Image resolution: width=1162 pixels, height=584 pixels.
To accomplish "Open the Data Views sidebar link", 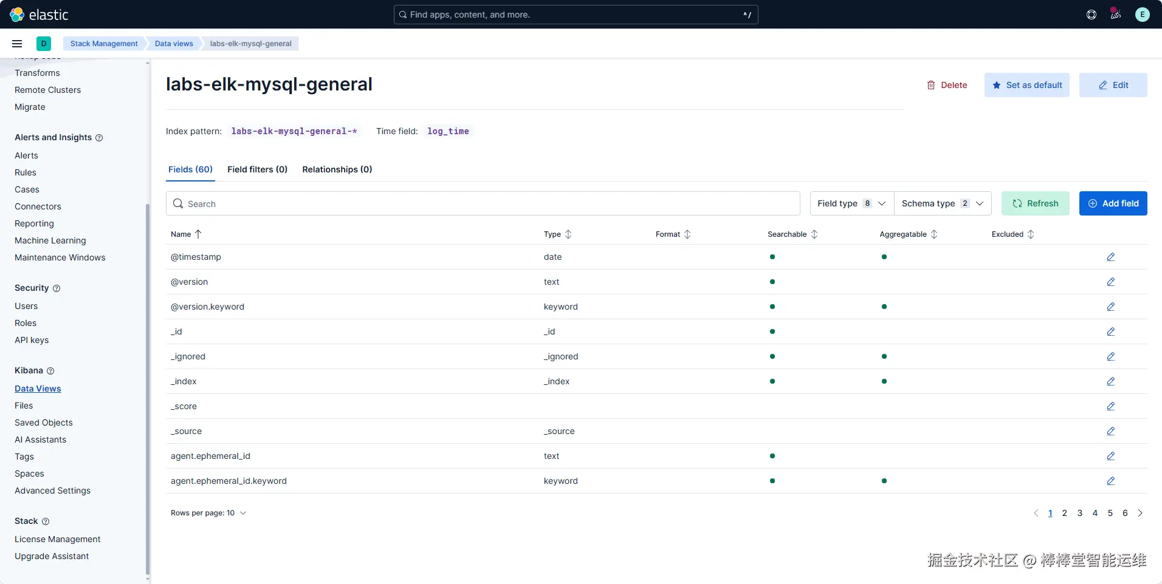I will 38,389.
